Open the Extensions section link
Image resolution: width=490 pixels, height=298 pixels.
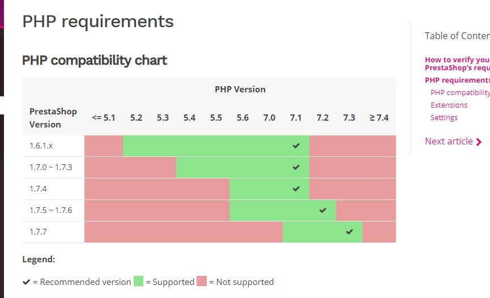[449, 105]
